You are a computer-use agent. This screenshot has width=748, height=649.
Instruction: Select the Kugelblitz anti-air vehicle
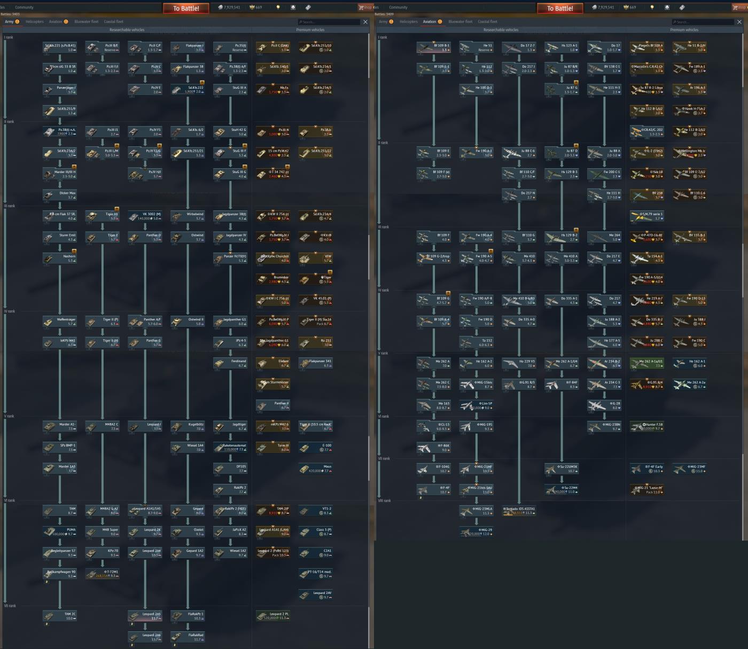click(188, 426)
